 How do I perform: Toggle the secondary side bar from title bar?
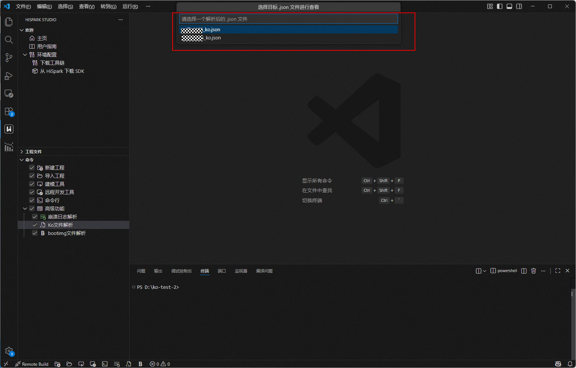519,6
